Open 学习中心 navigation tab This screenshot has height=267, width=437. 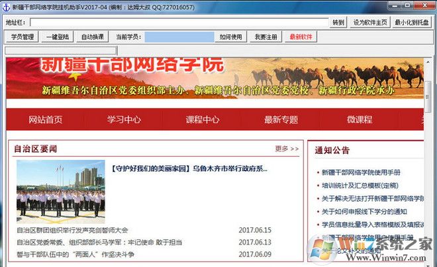pyautogui.click(x=124, y=120)
